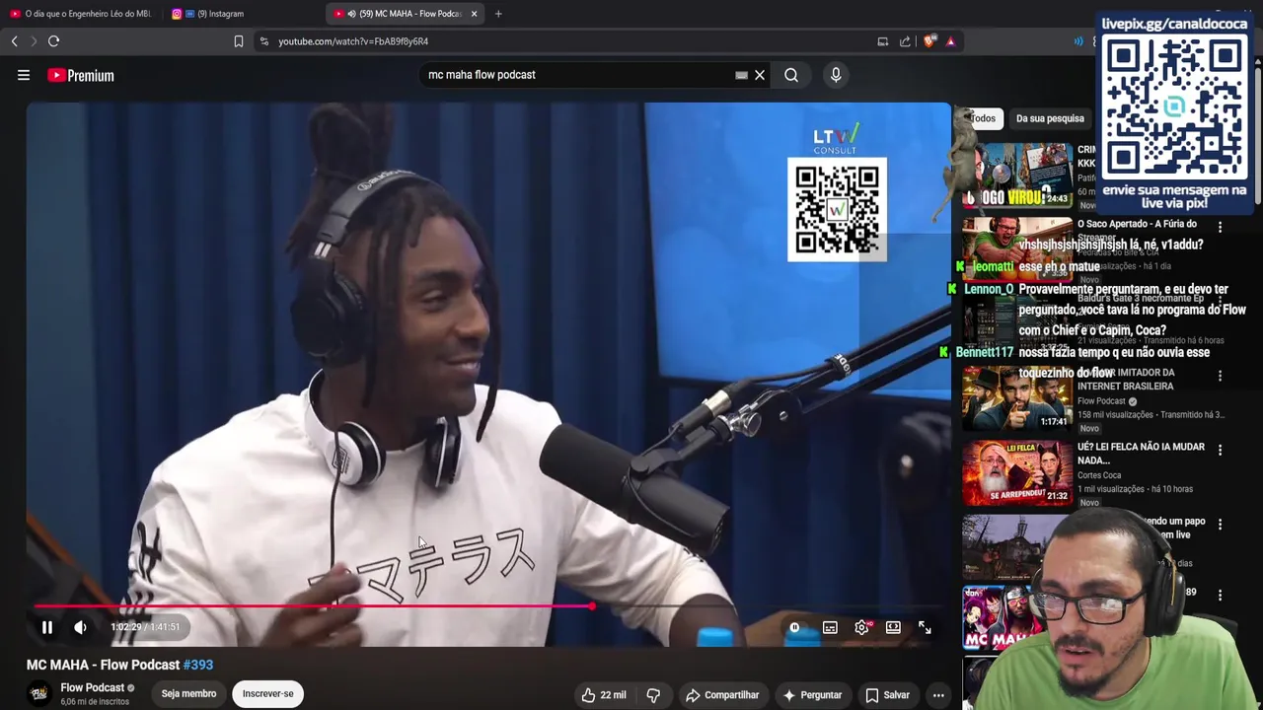Click 'Inscrever-se' subscribe button
1263x710 pixels.
point(268,694)
